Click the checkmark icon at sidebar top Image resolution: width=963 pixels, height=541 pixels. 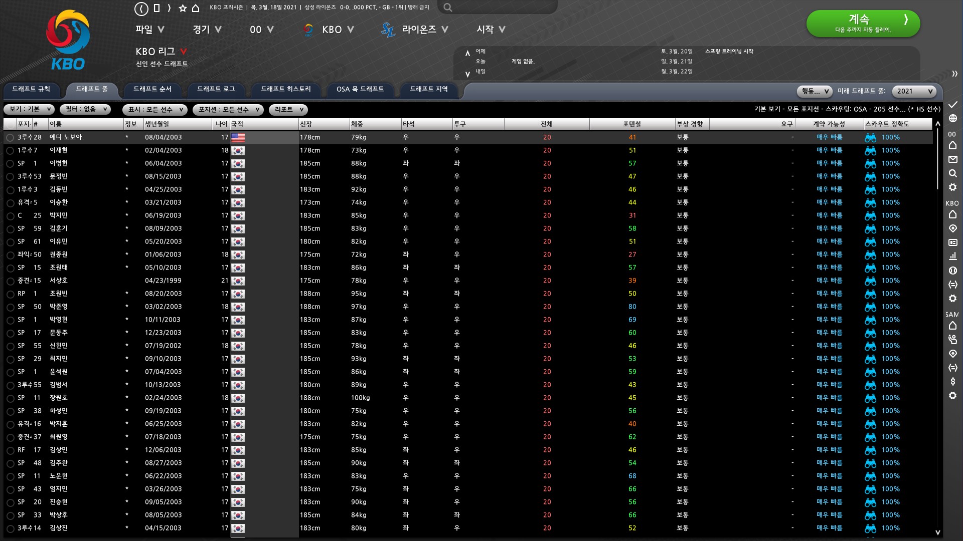pyautogui.click(x=952, y=105)
